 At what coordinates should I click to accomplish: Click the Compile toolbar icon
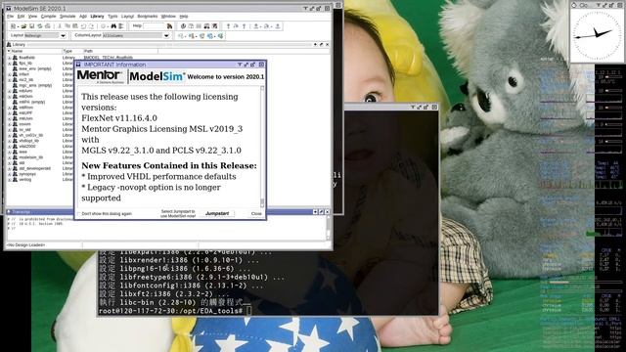(183, 26)
